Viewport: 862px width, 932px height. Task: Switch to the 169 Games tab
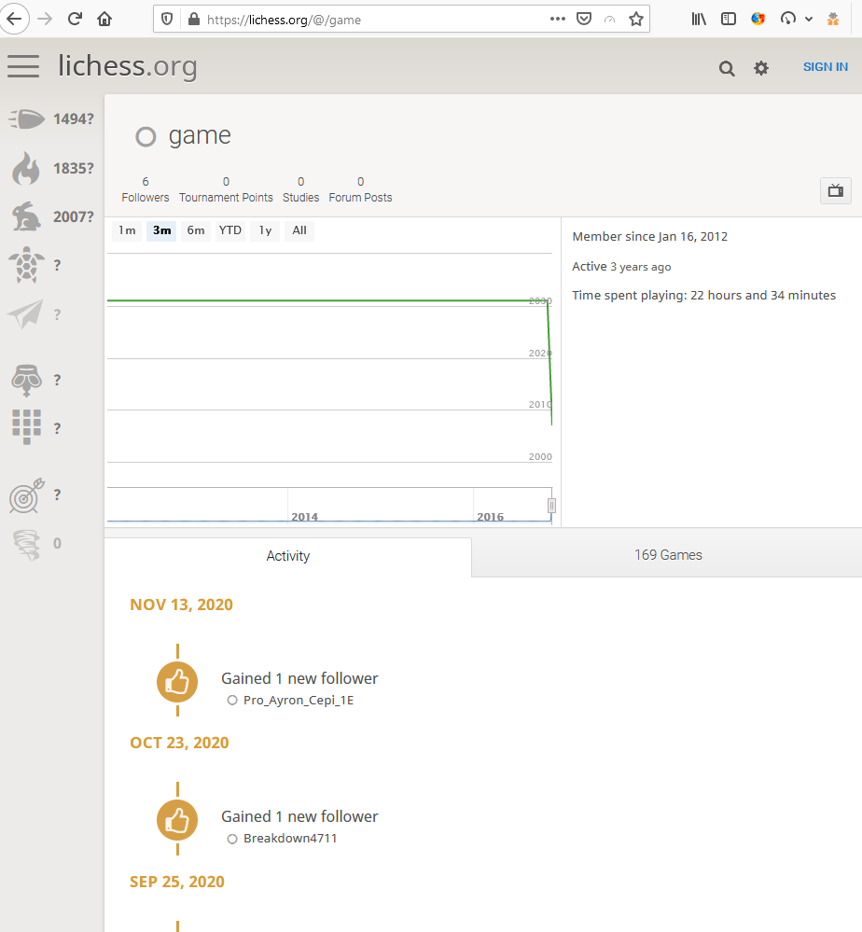(x=668, y=554)
